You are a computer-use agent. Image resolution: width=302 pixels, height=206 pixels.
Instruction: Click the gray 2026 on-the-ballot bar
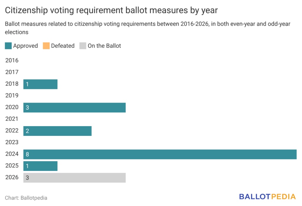tap(74, 178)
